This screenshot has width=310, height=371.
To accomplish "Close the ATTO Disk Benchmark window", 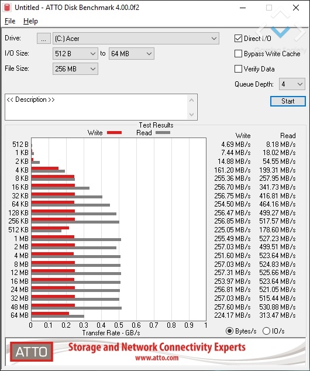I will click(x=296, y=8).
